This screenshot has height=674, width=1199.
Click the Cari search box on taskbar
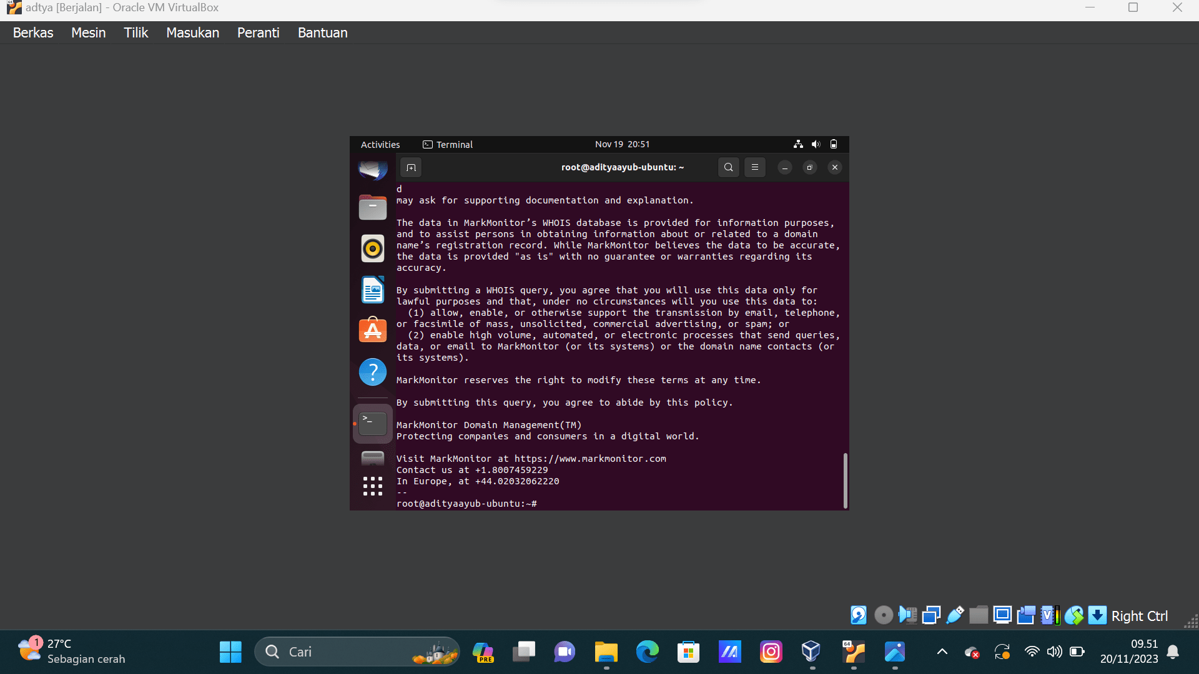tap(357, 652)
